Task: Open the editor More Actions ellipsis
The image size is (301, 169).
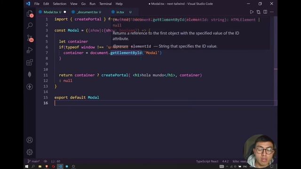Action: pos(272,12)
